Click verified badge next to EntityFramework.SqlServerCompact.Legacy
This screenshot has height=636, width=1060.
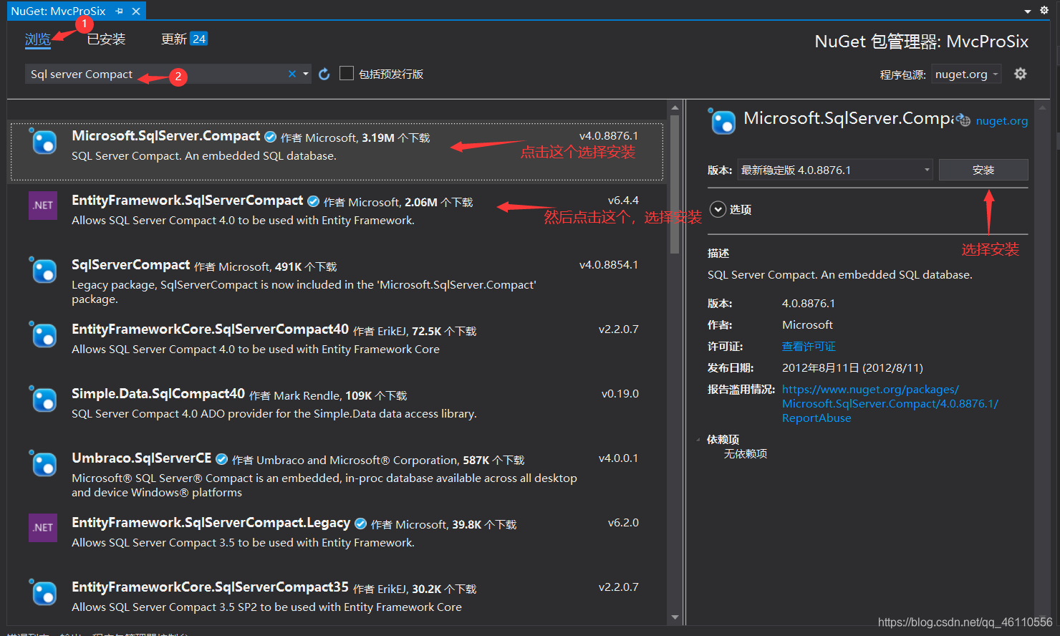click(360, 524)
